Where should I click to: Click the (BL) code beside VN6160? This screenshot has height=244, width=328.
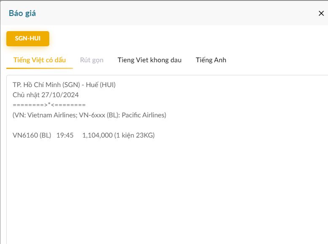(45, 135)
